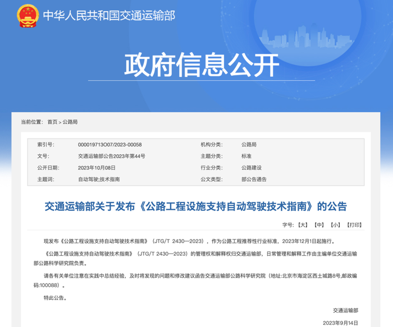Click the 行业分类 value 公路建设
Image resolution: width=393 pixels, height=327 pixels.
pos(252,168)
